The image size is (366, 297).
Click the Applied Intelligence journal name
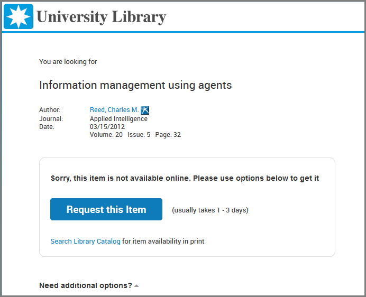pos(118,119)
